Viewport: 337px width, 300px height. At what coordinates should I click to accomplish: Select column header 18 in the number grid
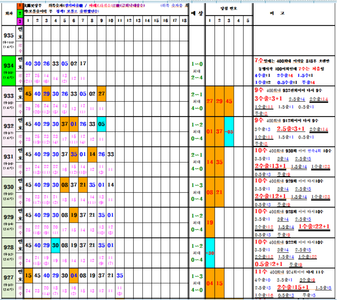(x=183, y=21)
